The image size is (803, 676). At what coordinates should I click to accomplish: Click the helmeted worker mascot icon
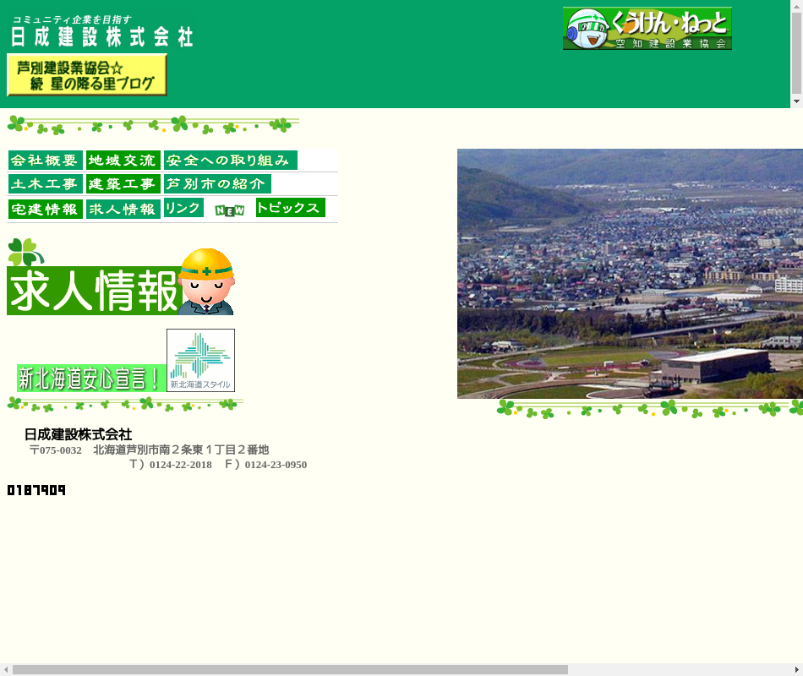coord(206,281)
